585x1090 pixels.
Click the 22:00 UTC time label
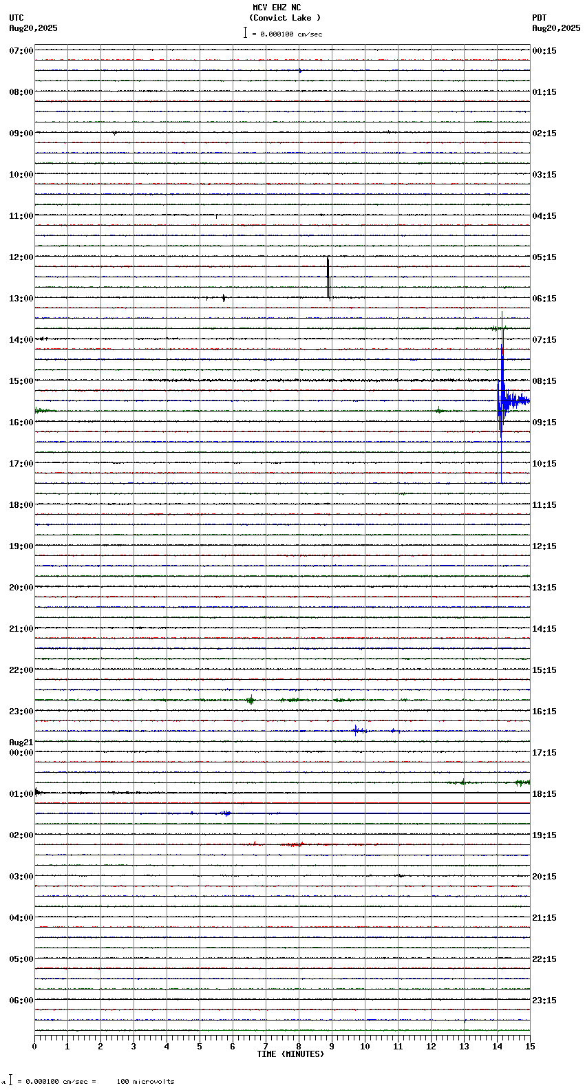pos(21,670)
